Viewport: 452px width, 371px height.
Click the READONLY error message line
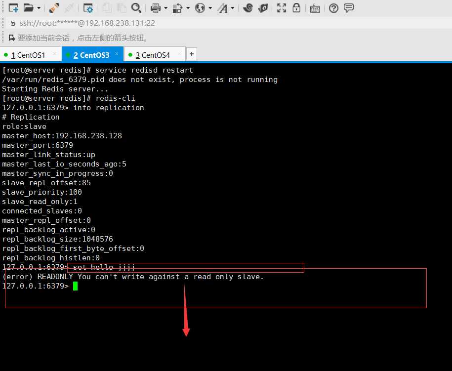pyautogui.click(x=133, y=277)
